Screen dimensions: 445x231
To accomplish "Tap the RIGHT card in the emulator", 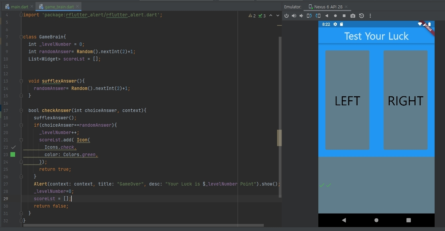I will tap(405, 100).
